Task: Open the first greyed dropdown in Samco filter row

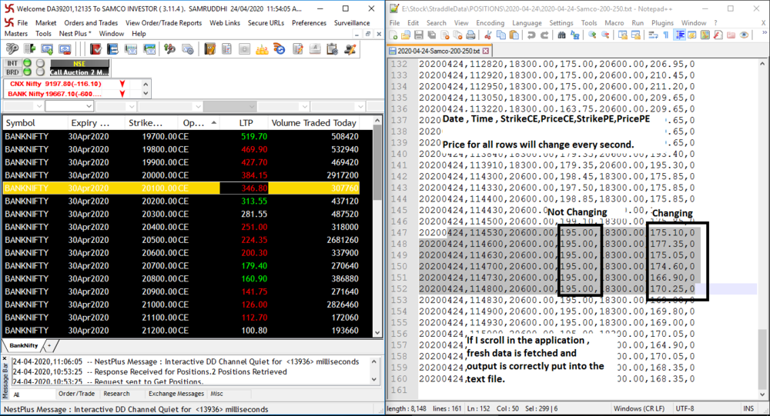Action: click(23, 106)
